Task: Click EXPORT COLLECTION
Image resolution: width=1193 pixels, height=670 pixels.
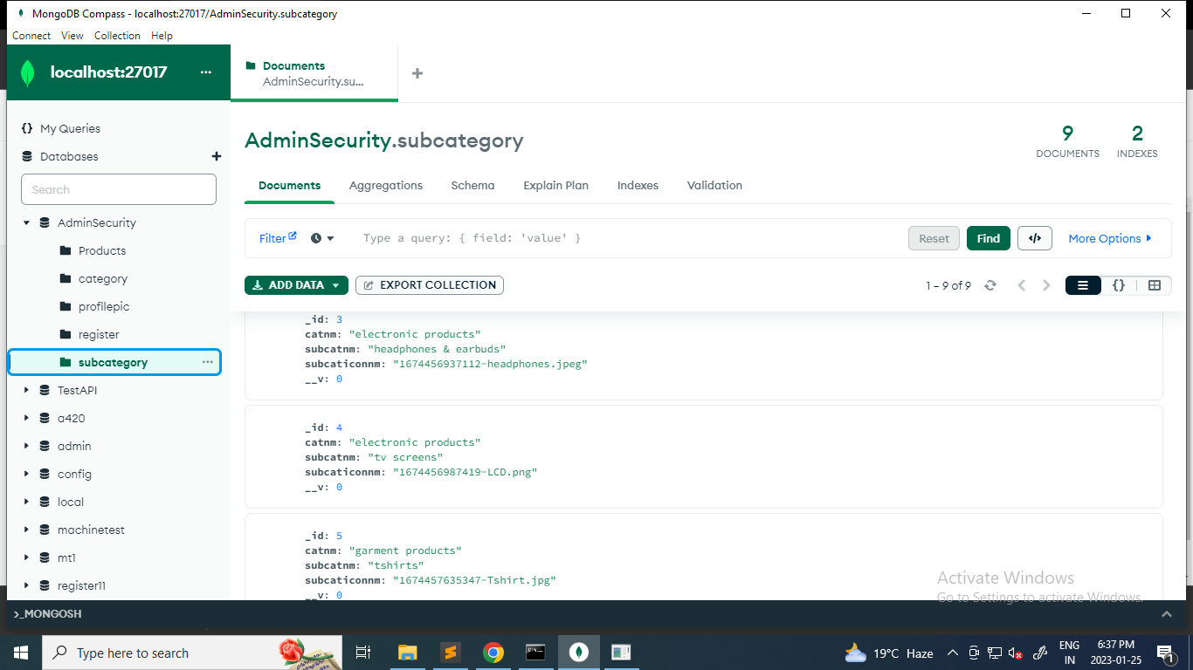Action: (430, 285)
